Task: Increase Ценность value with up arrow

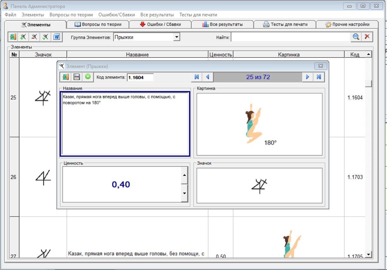Action: [184, 175]
